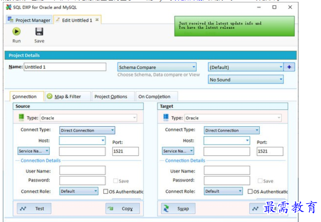Image resolution: width=321 pixels, height=222 pixels.
Task: Open the Map & Filter tab
Action: 68,97
